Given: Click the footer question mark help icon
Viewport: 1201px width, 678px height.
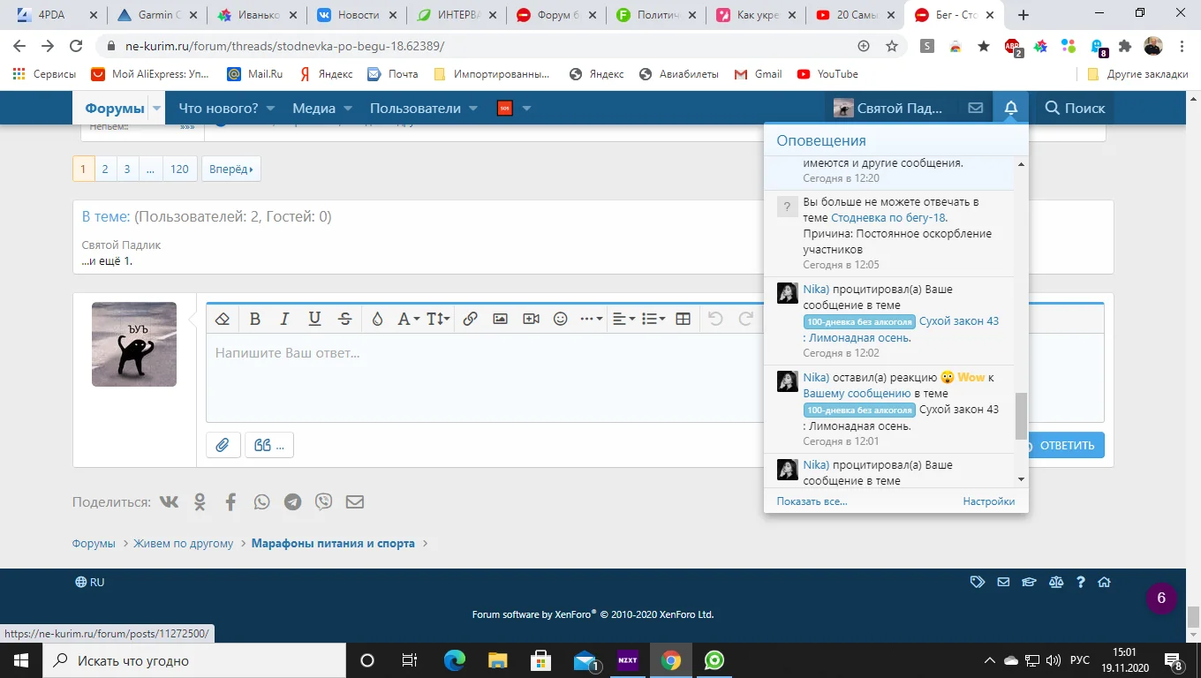Looking at the screenshot, I should (x=1080, y=583).
